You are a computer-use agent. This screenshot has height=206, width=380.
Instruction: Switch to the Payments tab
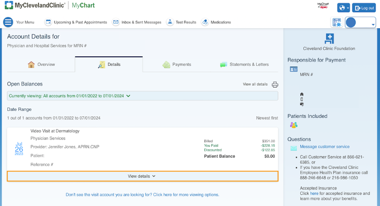(177, 65)
